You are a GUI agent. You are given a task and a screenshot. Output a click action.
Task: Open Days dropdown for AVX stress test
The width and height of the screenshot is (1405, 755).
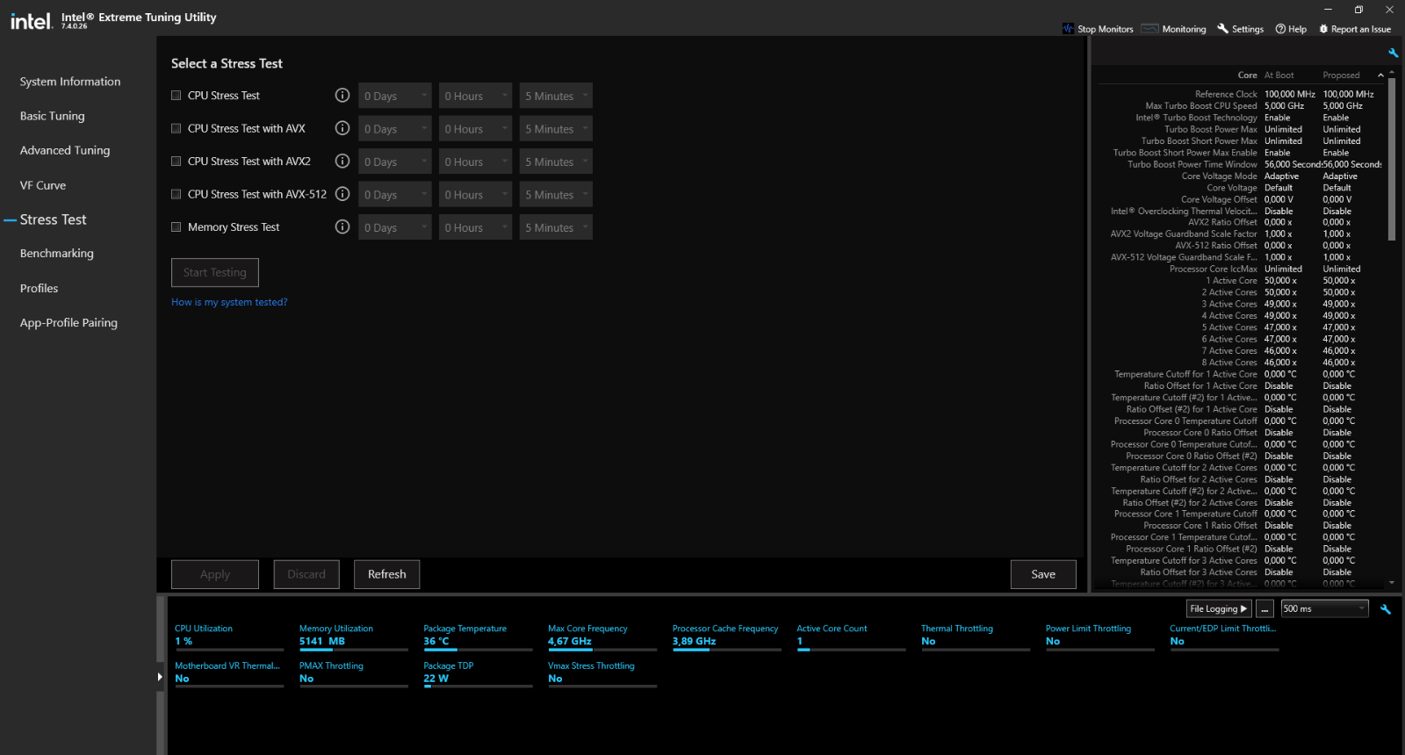coord(394,128)
